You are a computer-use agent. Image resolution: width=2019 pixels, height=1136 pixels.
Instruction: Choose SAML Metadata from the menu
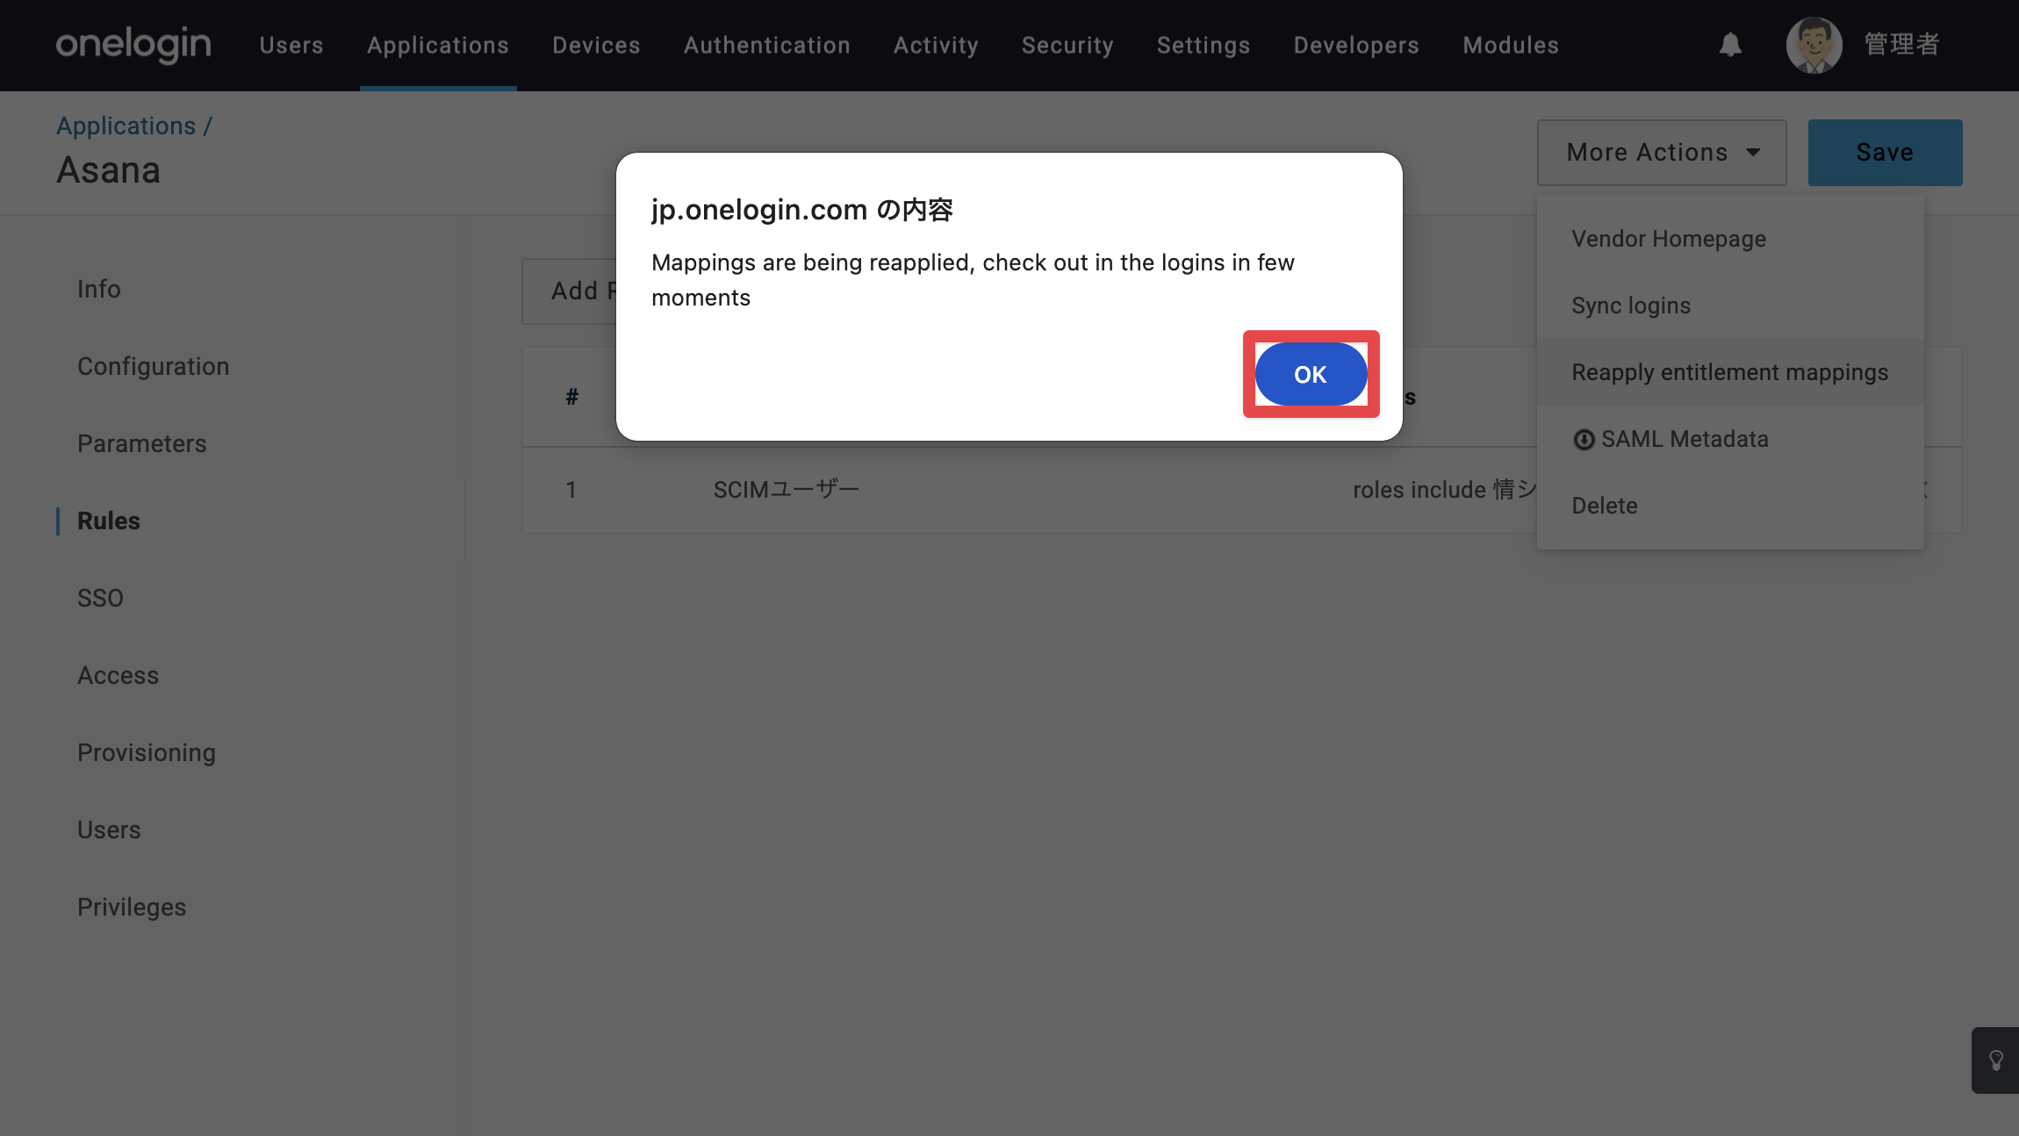(1730, 439)
